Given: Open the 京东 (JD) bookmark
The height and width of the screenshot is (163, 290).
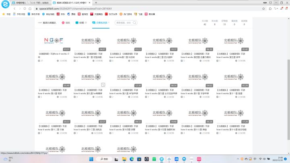Looking at the screenshot, I should [x=61, y=14].
